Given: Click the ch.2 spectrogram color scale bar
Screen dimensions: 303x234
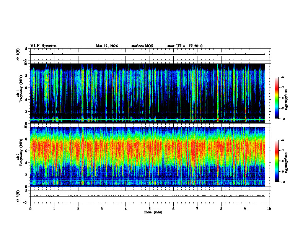Looking at the screenshot, I should click(277, 161).
